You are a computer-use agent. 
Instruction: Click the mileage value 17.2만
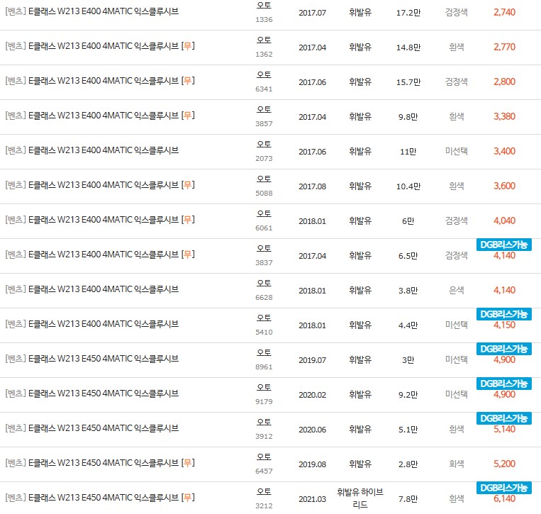pos(408,13)
